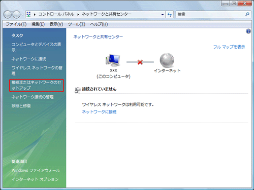Click the computer icon labeled XXX
The image size is (254, 190).
(x=113, y=60)
